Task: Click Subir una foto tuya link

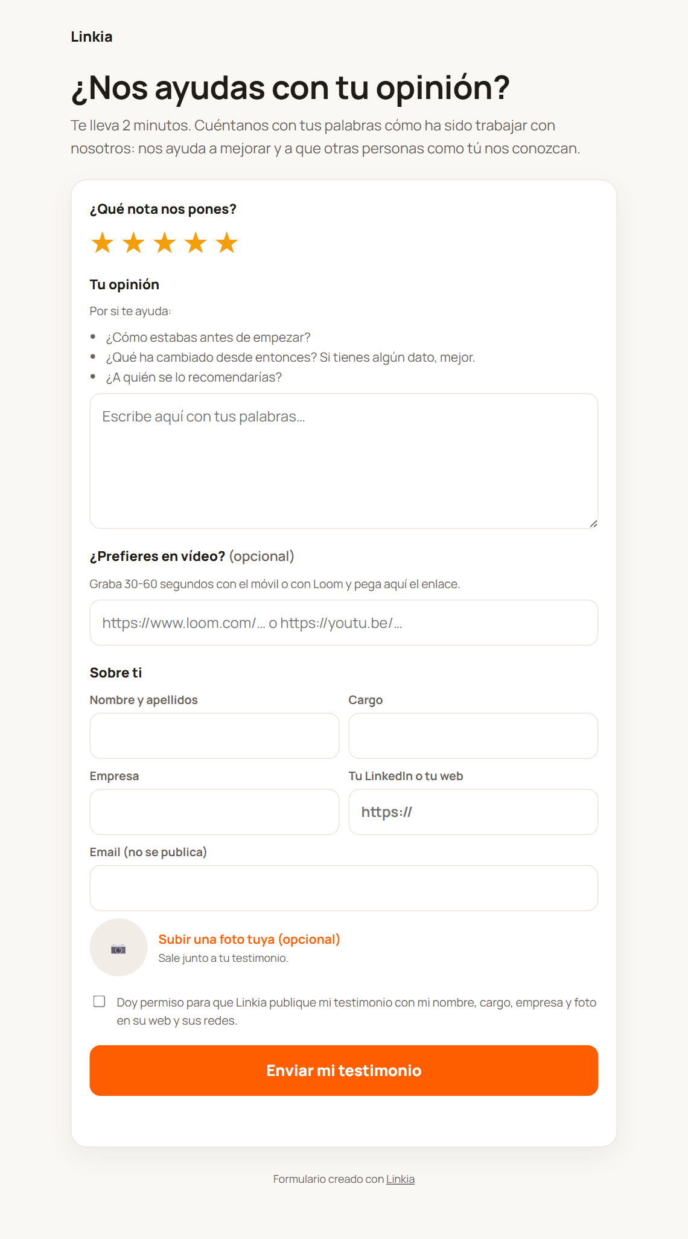Action: (249, 940)
